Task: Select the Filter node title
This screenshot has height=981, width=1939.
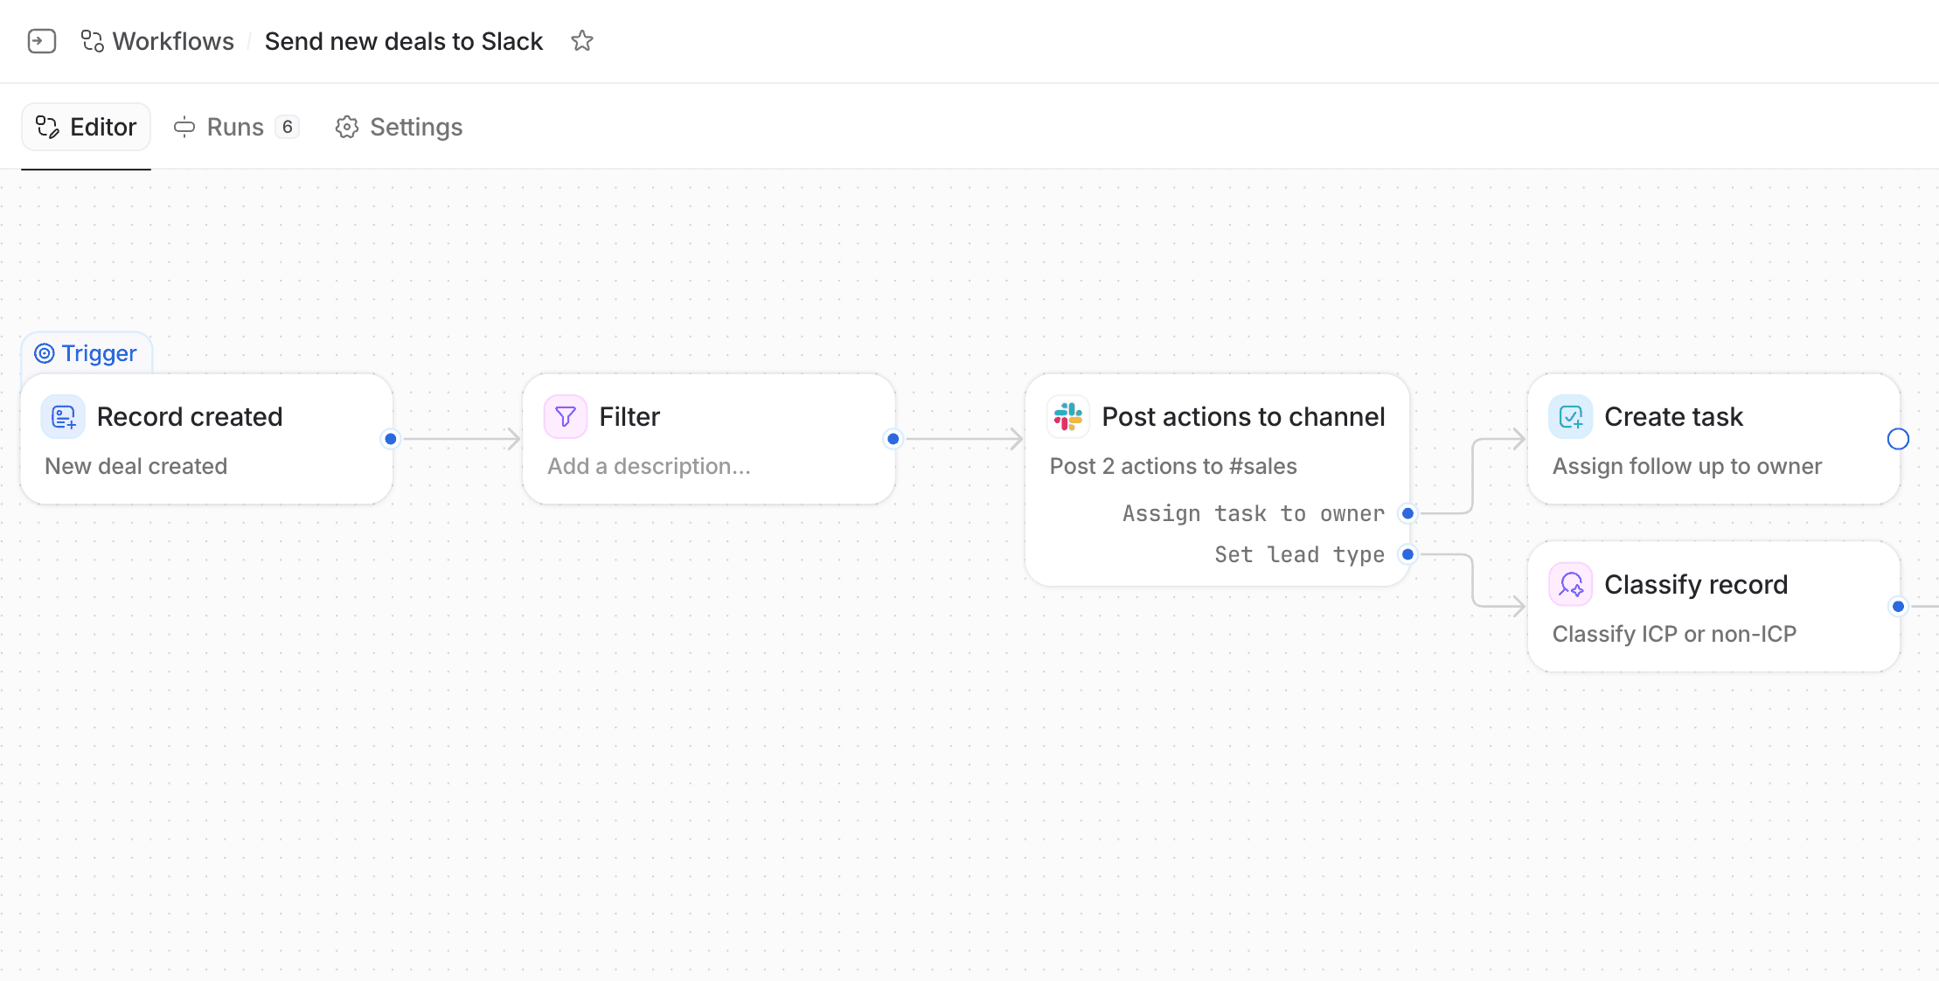Action: (629, 417)
